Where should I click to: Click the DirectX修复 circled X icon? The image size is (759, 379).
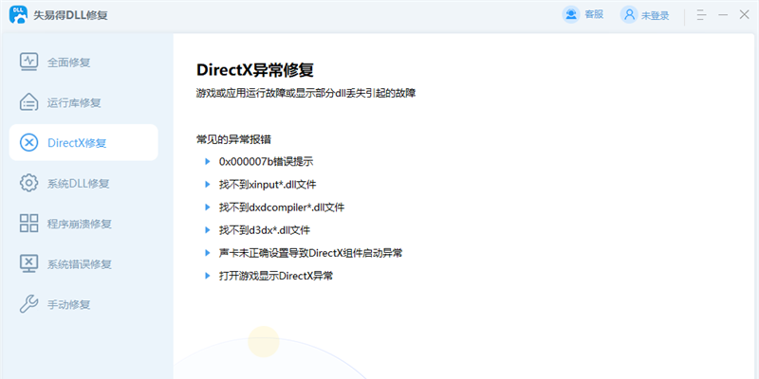click(29, 143)
